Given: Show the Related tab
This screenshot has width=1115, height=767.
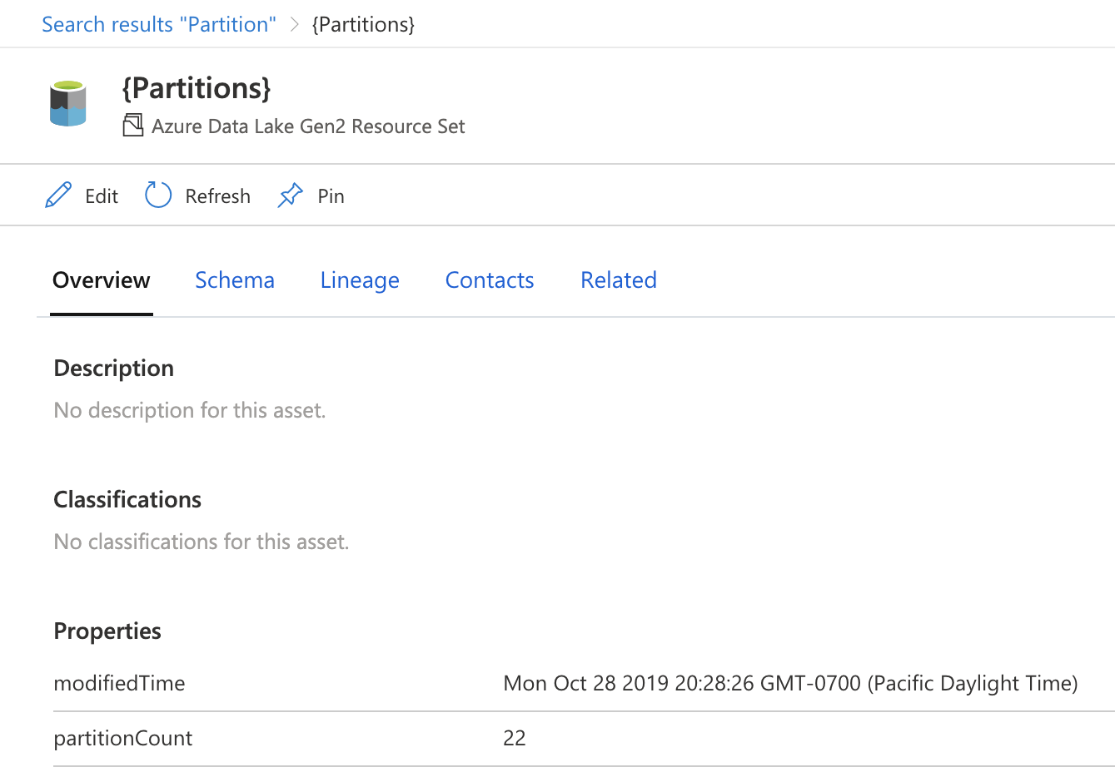Looking at the screenshot, I should pos(619,280).
